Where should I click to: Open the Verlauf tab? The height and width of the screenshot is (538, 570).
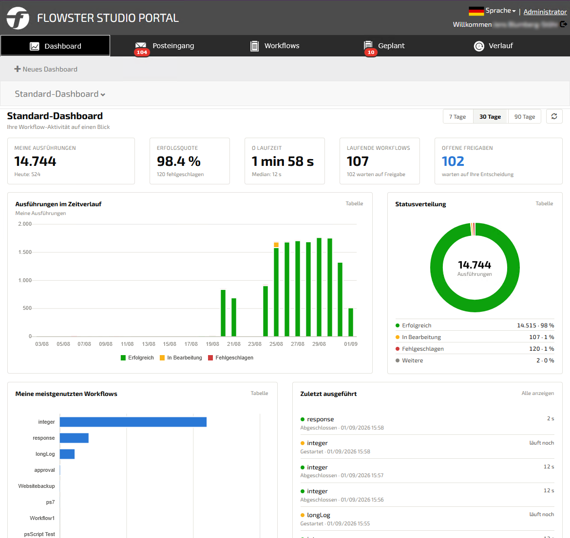(x=494, y=46)
